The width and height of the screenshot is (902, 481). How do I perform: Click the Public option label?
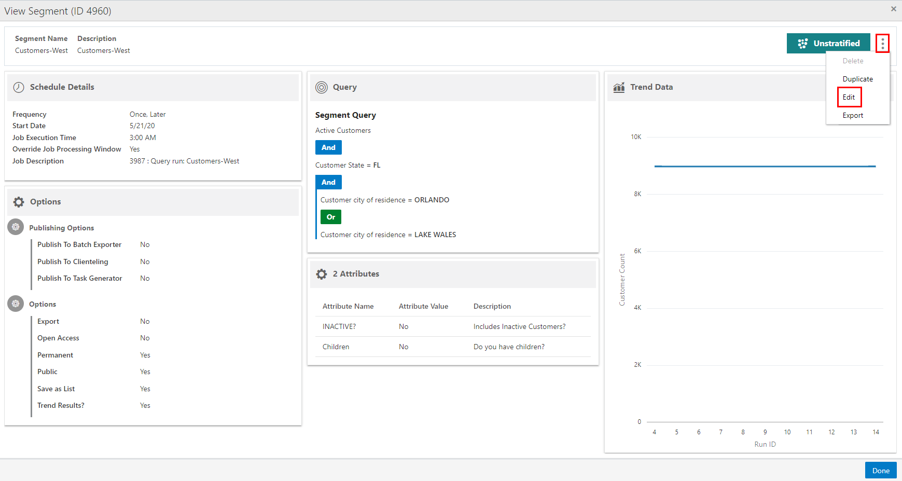[x=47, y=372]
